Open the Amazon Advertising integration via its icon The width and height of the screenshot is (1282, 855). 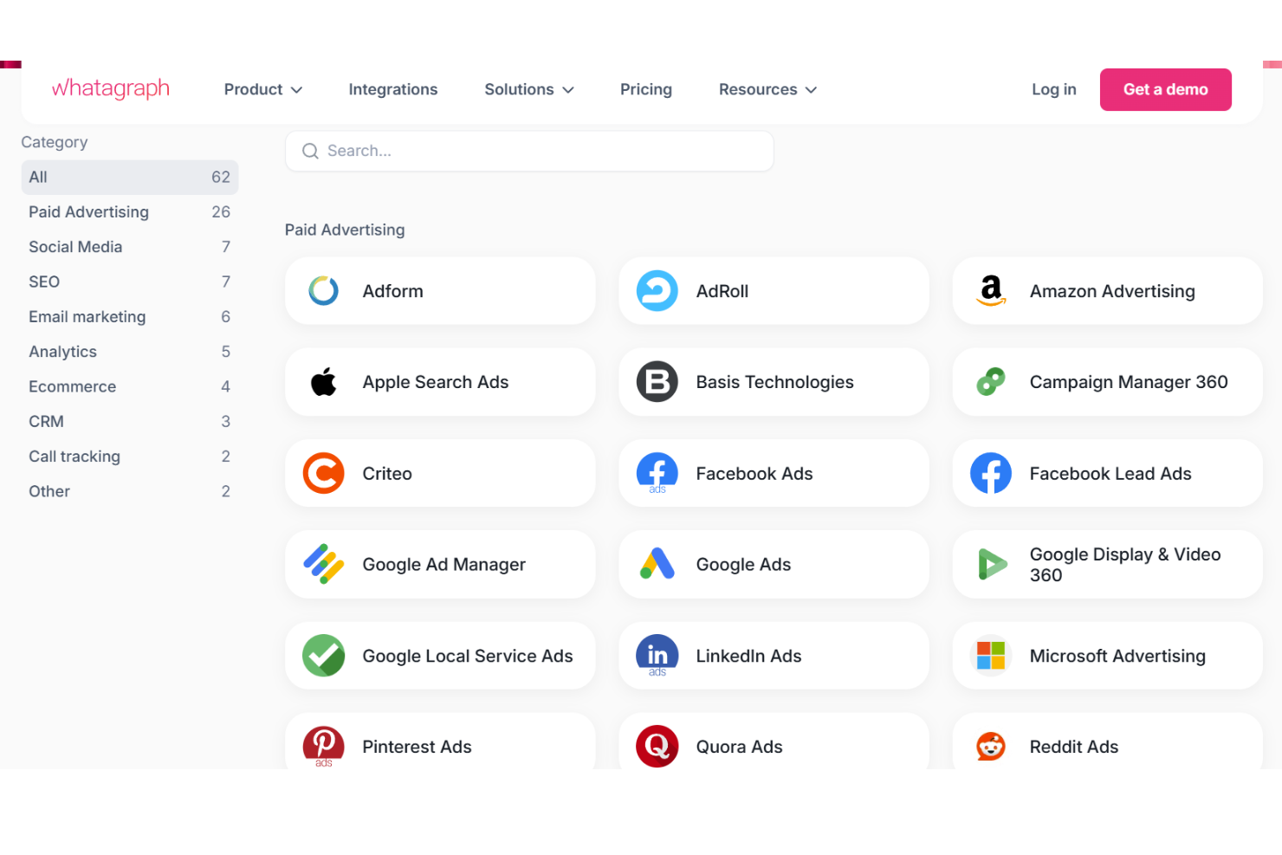(990, 291)
